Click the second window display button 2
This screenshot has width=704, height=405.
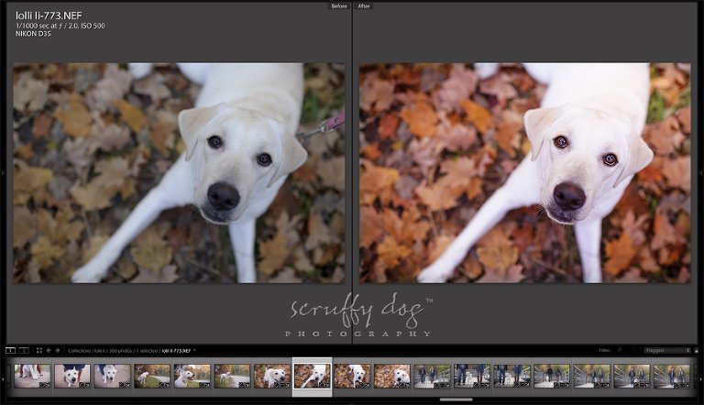pyautogui.click(x=23, y=350)
